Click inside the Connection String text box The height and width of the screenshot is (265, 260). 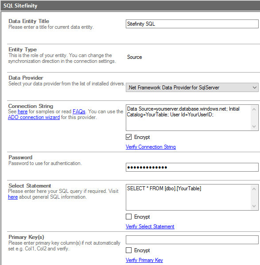pyautogui.click(x=188, y=118)
